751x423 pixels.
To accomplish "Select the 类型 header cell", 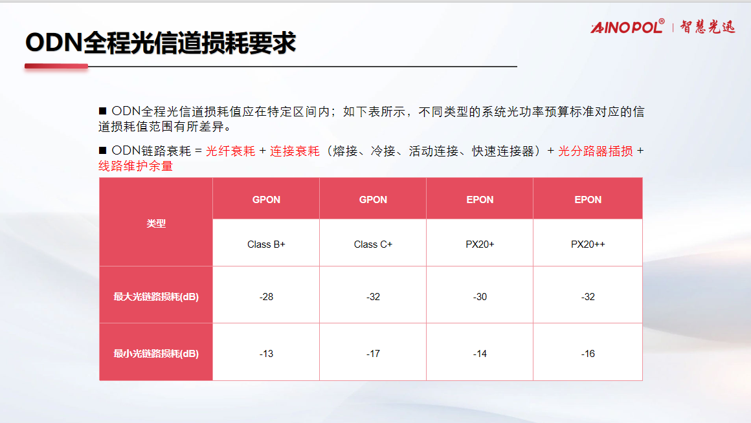I will (x=156, y=223).
